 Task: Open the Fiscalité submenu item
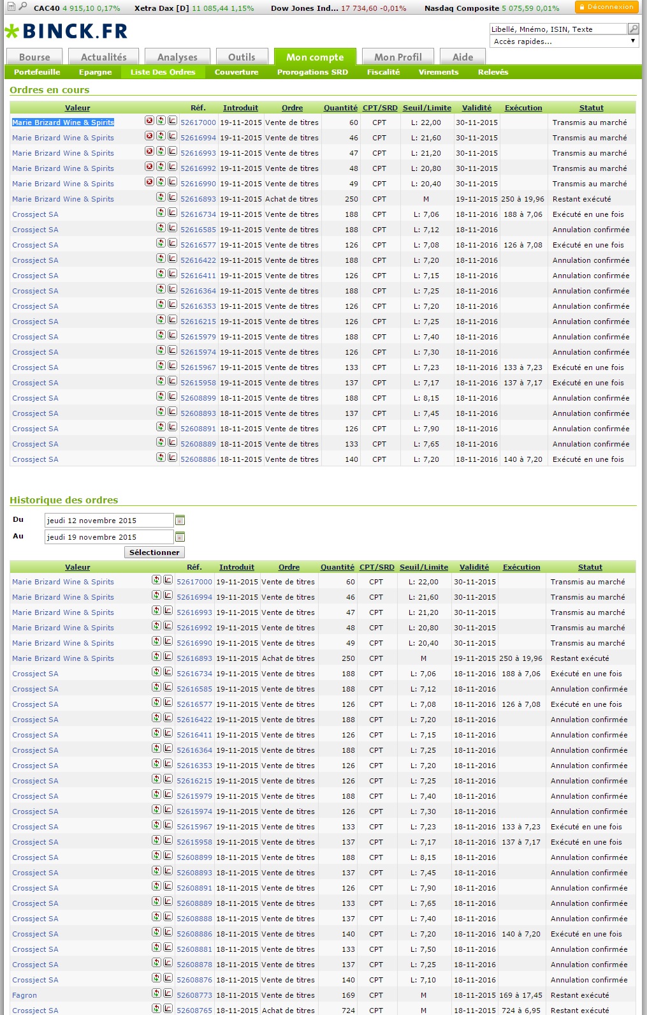(x=383, y=72)
